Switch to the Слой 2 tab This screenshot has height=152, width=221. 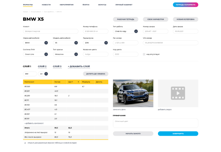pos(42,66)
